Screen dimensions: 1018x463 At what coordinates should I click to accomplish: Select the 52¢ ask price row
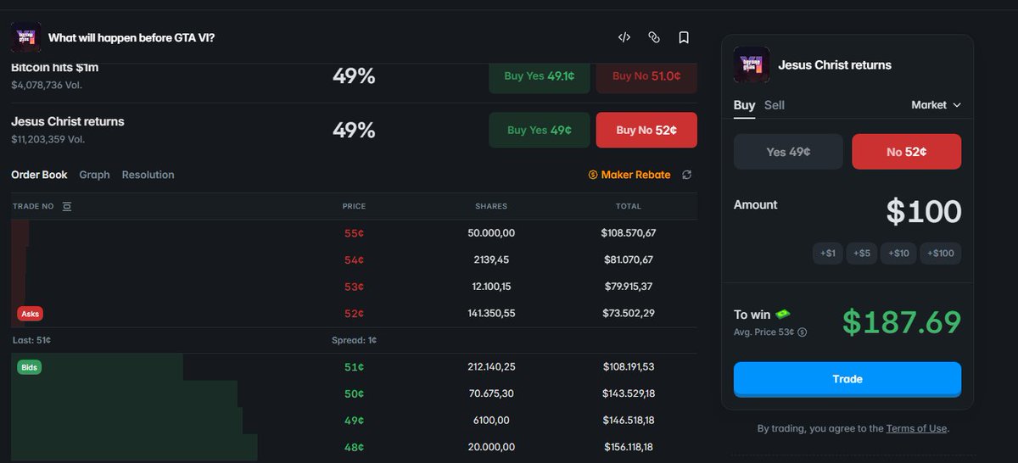click(354, 313)
